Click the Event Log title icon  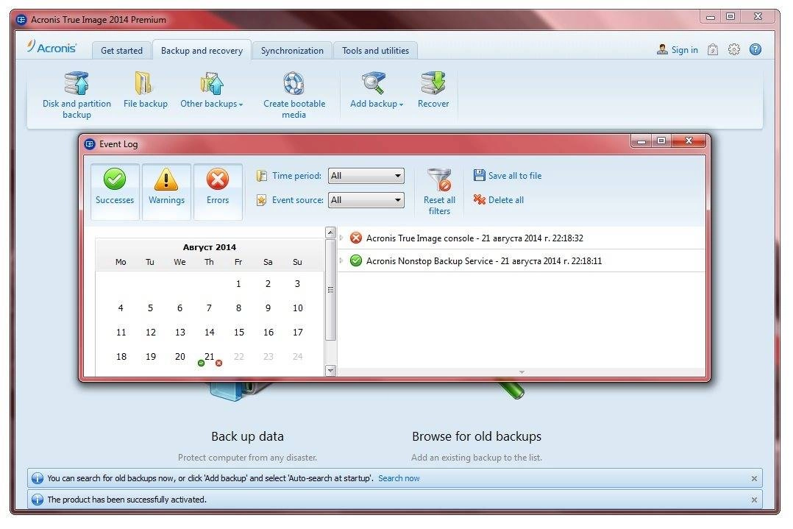tap(90, 144)
